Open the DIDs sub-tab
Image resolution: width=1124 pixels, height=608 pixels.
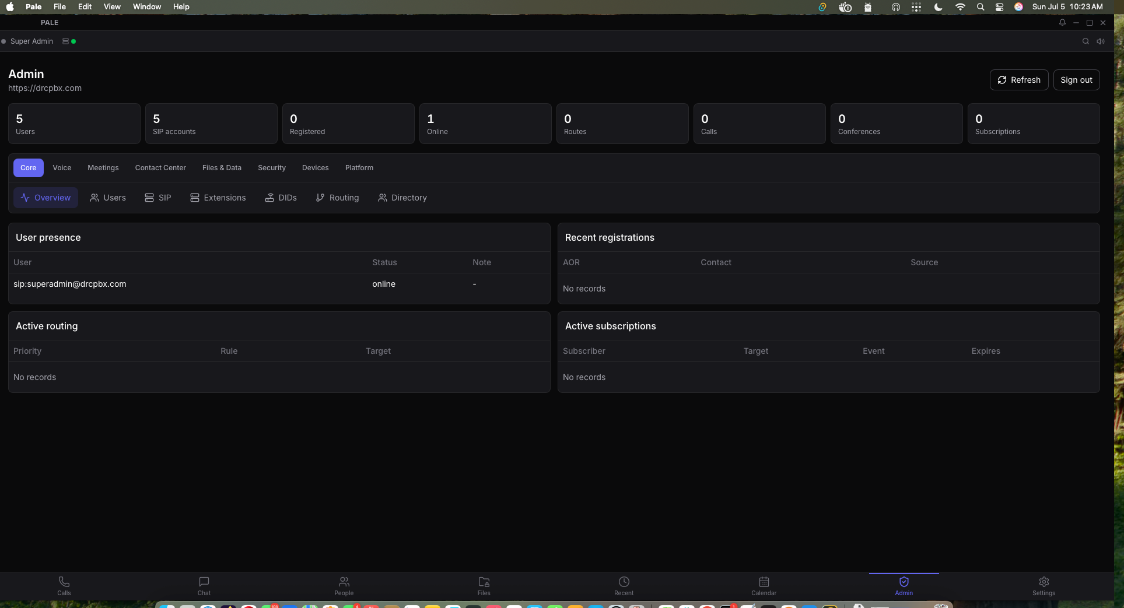coord(281,198)
